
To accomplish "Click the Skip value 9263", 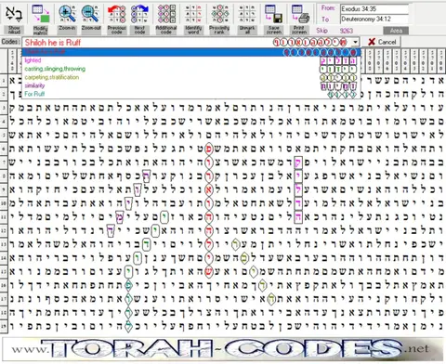I will point(347,31).
